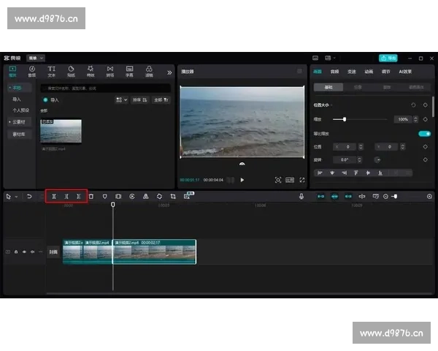Click the Undo arrow in timeline toolbar
This screenshot has height=351, width=438.
click(x=28, y=196)
